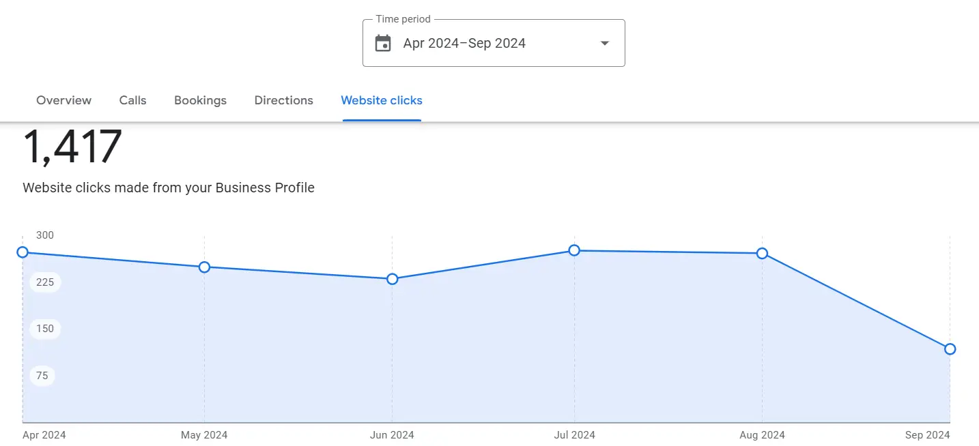This screenshot has width=979, height=446.
Task: Click the 1,417 total clicks metric
Action: point(72,145)
